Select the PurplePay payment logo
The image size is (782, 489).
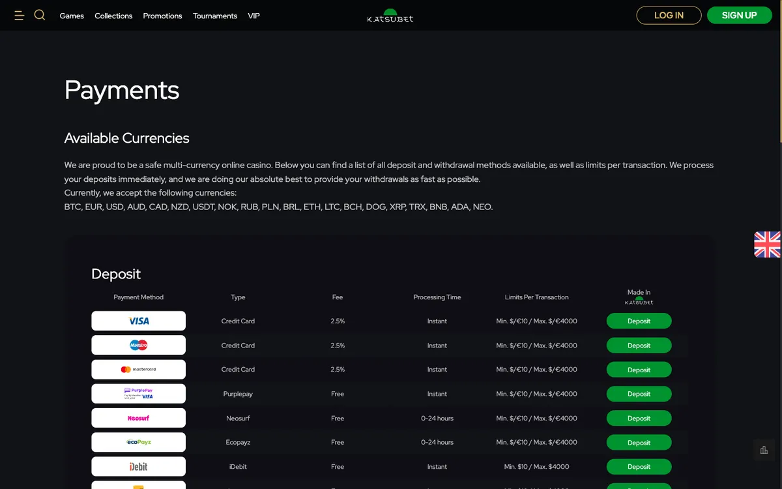[x=139, y=394]
